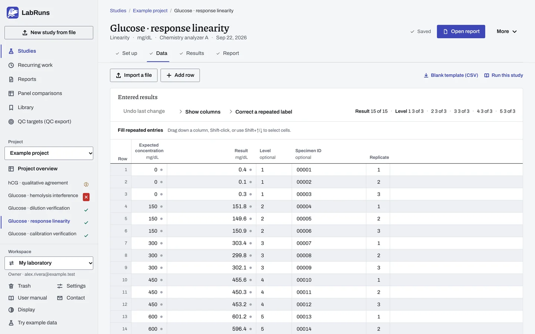The width and height of the screenshot is (535, 334).
Task: Click the Open report button
Action: [461, 32]
